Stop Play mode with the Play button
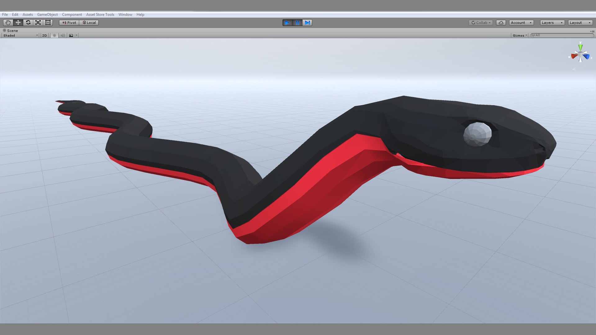This screenshot has width=596, height=335. (x=287, y=23)
